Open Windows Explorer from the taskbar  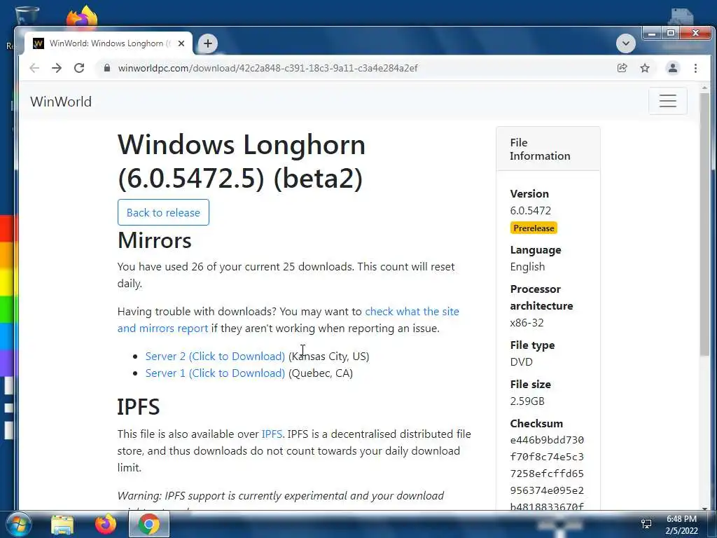[62, 524]
